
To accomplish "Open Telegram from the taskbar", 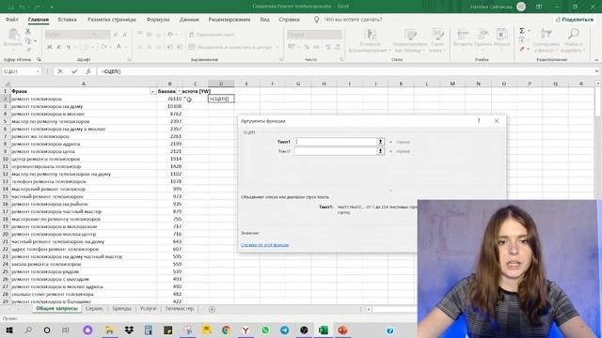I will 284,330.
